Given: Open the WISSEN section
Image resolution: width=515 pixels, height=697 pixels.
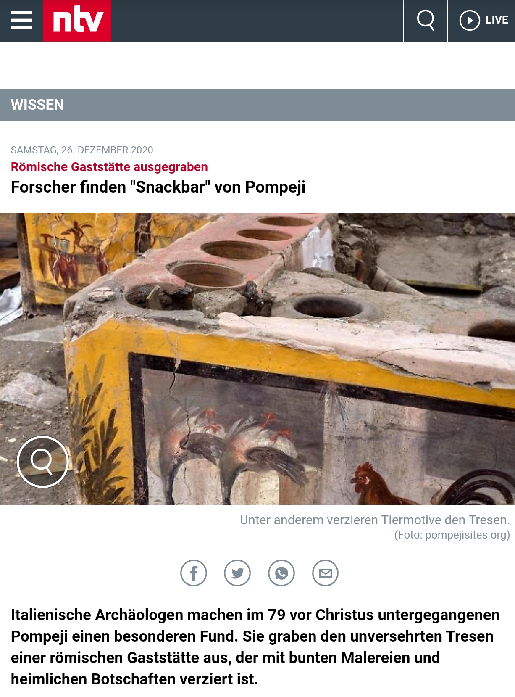Looking at the screenshot, I should [37, 105].
